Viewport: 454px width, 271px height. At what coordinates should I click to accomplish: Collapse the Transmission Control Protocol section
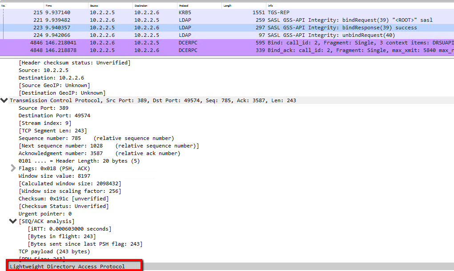[x=4, y=100]
